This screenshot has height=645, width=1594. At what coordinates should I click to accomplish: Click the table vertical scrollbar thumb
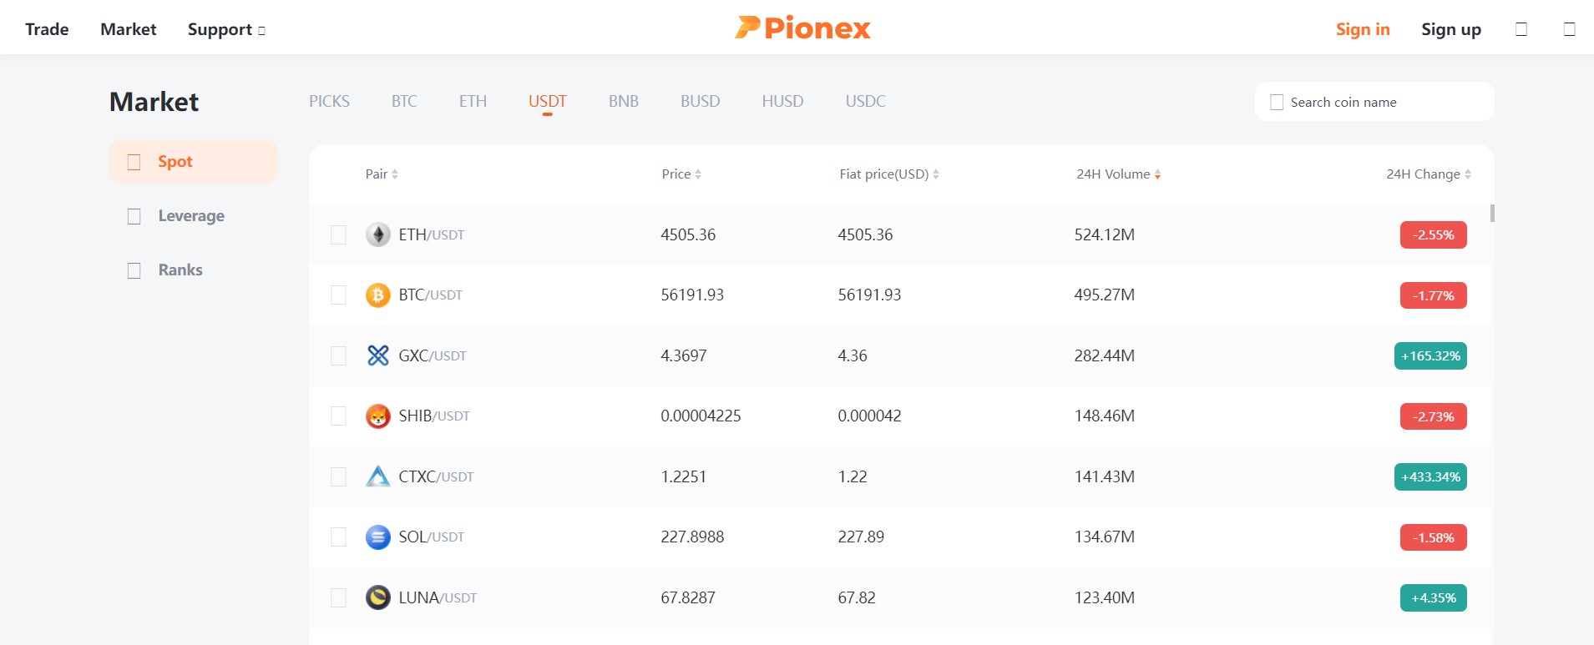[1492, 213]
